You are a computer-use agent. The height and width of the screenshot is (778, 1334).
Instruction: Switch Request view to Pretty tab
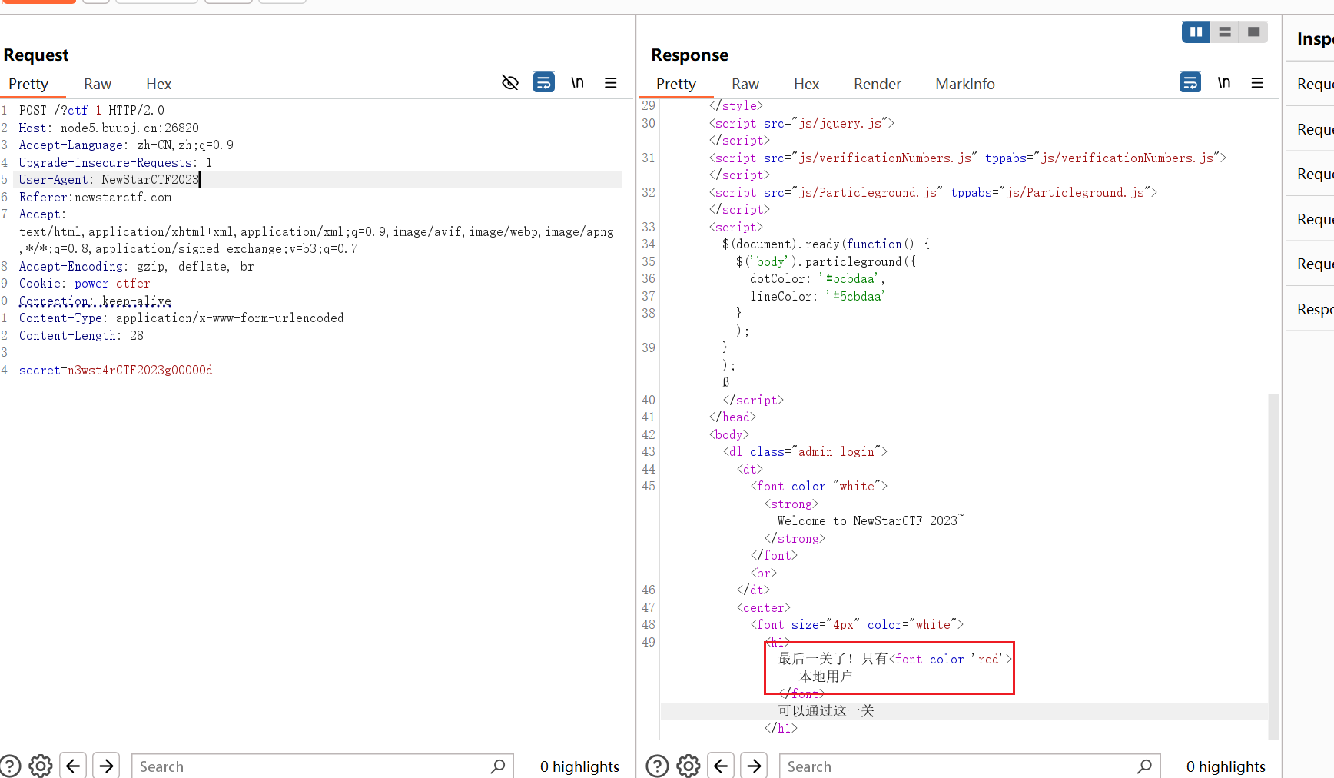pyautogui.click(x=28, y=84)
